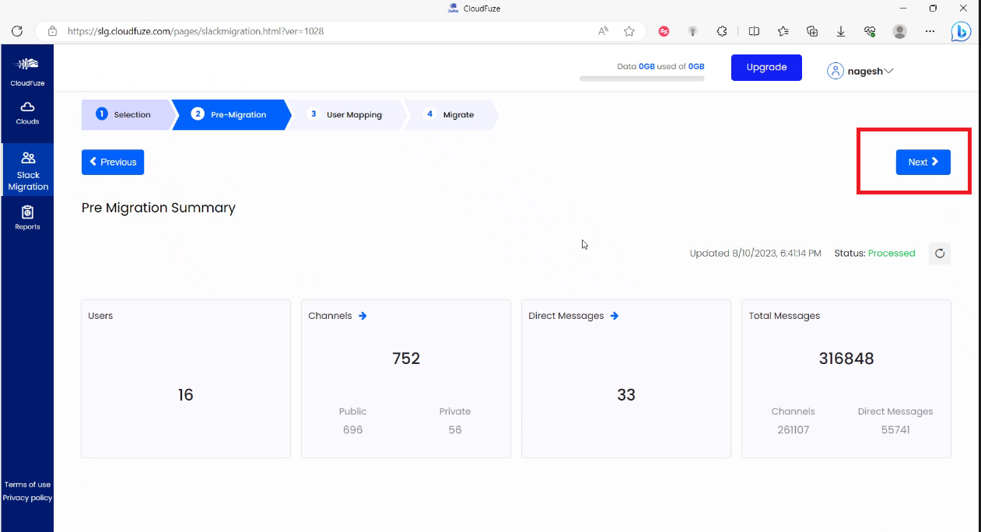
Task: Expand the split screen browser option
Action: click(x=753, y=31)
